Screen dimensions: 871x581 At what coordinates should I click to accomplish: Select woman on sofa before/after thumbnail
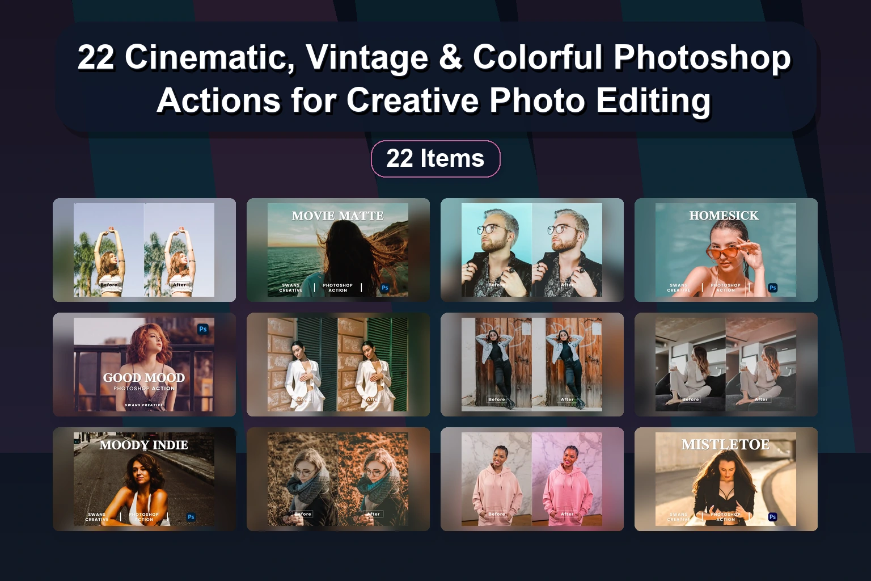tap(726, 364)
